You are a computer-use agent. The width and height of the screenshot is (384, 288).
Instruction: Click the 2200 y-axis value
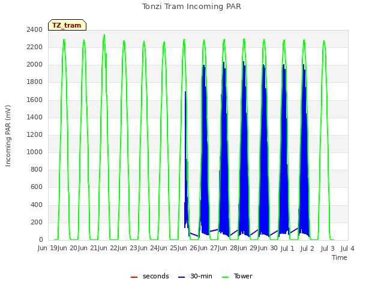click(x=35, y=47)
